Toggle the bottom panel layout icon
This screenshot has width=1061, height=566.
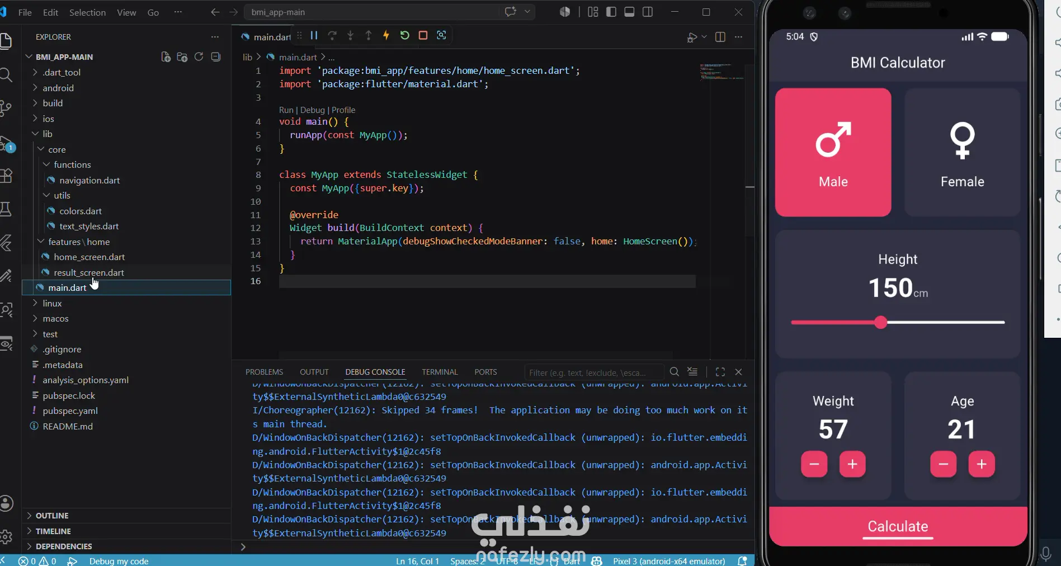[x=629, y=12]
